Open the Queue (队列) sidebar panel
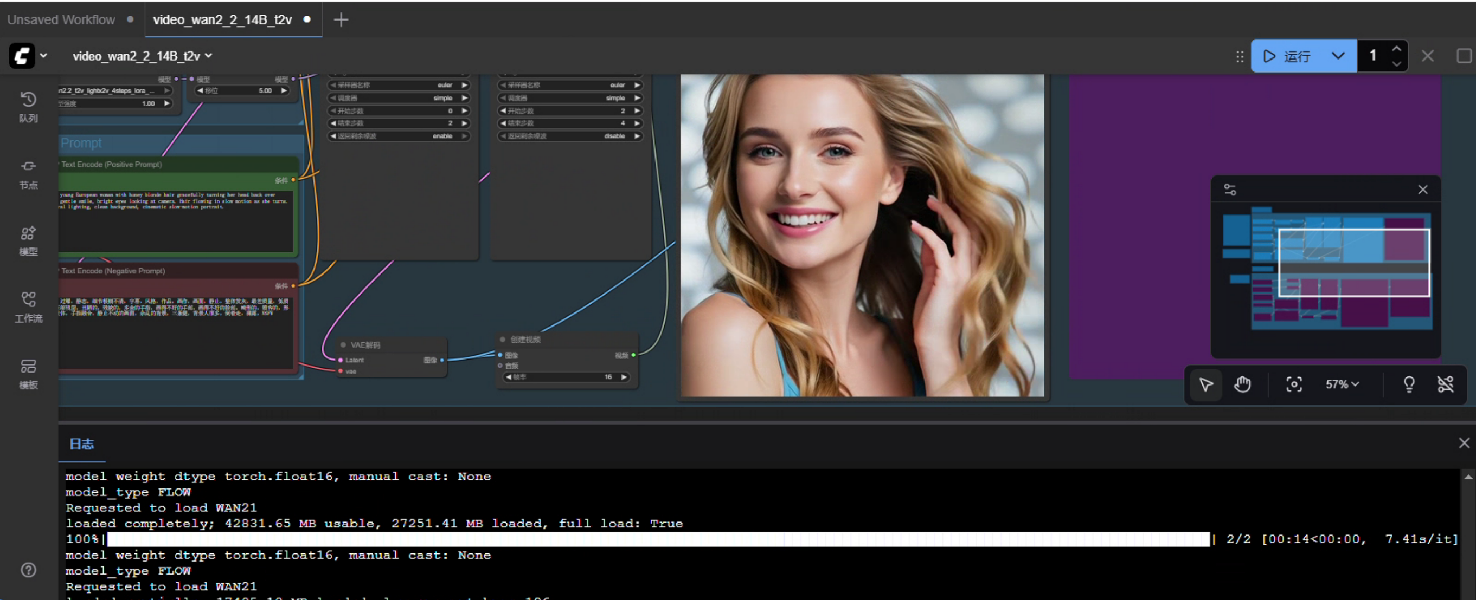The height and width of the screenshot is (600, 1476). (x=28, y=106)
